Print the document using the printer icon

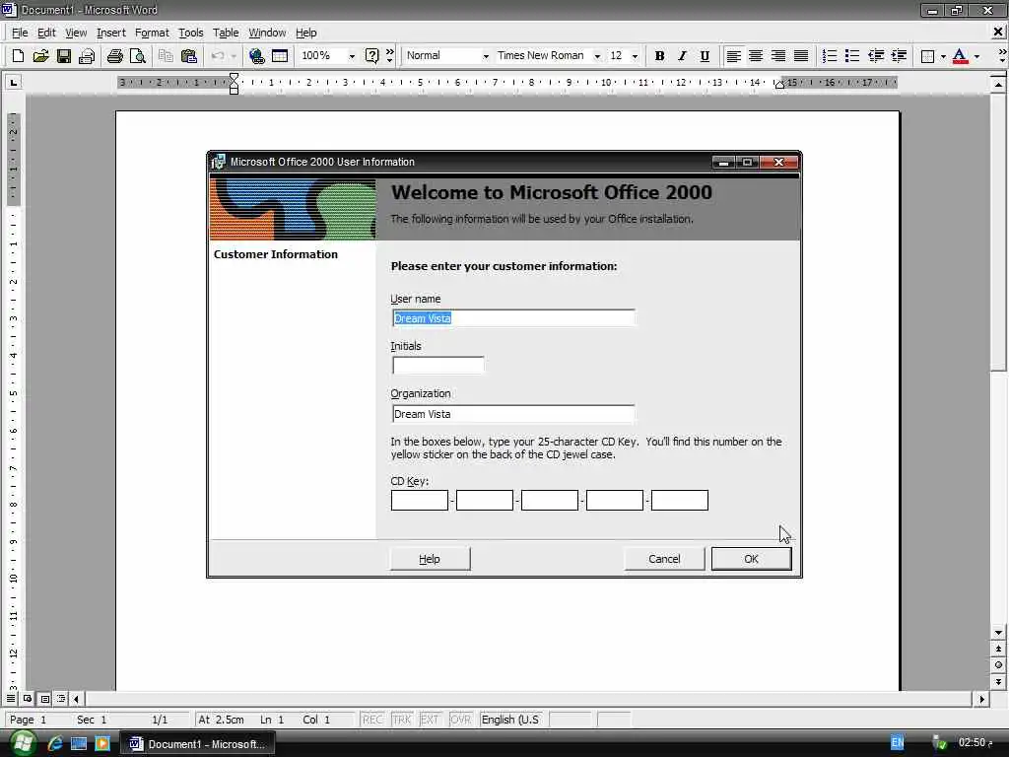pyautogui.click(x=114, y=56)
